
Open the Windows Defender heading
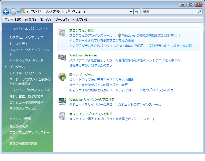[83, 55]
